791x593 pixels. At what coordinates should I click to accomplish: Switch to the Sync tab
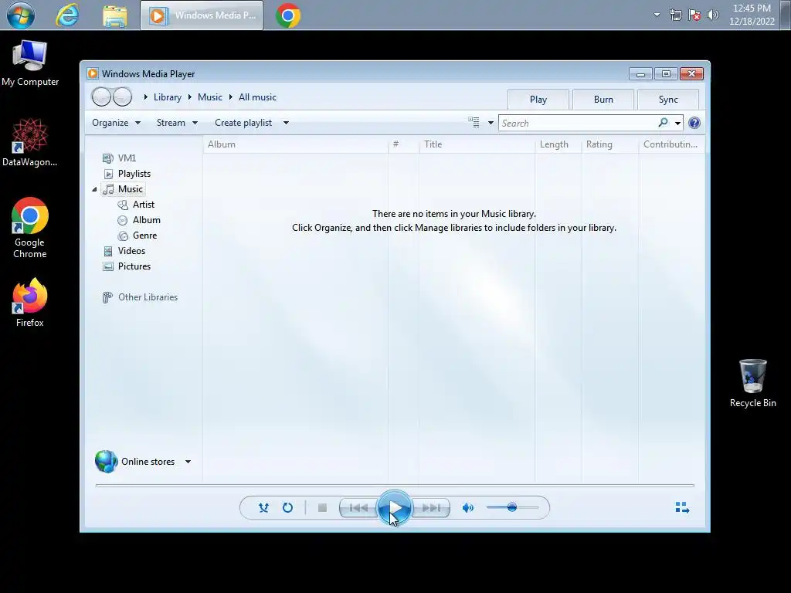[x=668, y=100]
